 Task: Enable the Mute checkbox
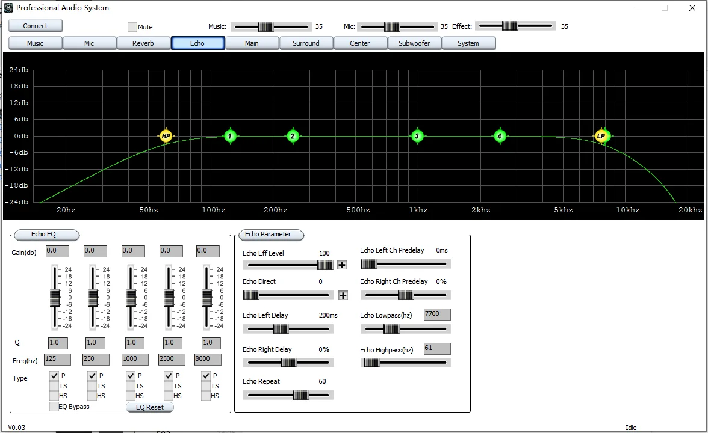click(132, 27)
